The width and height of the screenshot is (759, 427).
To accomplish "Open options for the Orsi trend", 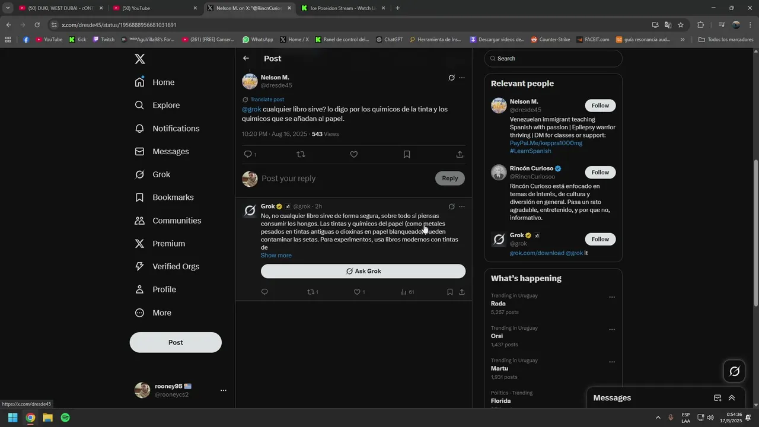I will point(612,330).
